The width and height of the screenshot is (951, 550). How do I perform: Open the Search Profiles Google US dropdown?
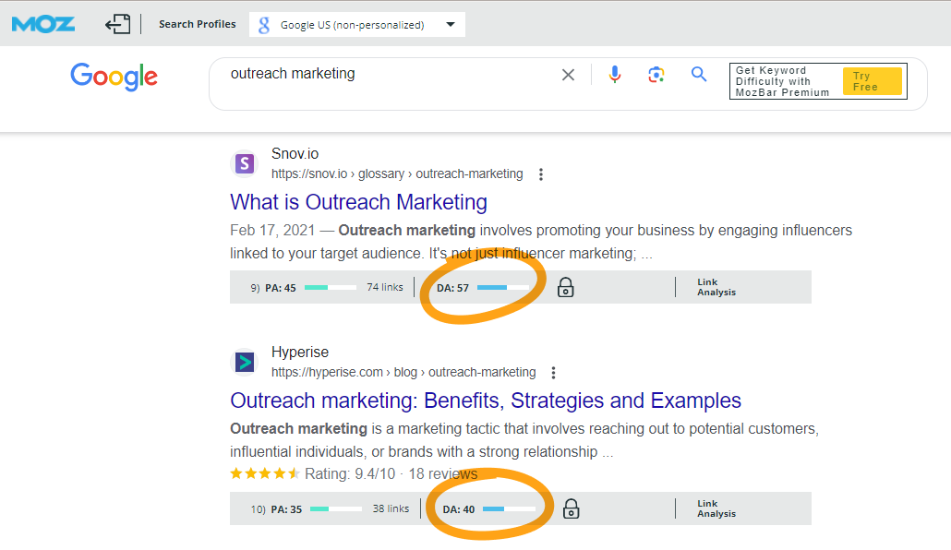pyautogui.click(x=356, y=25)
